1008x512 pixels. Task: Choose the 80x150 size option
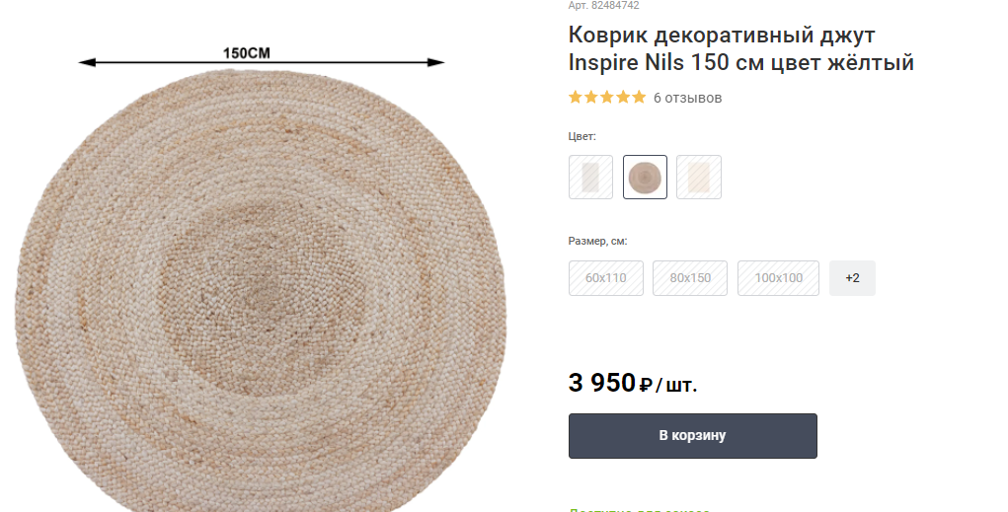point(690,278)
